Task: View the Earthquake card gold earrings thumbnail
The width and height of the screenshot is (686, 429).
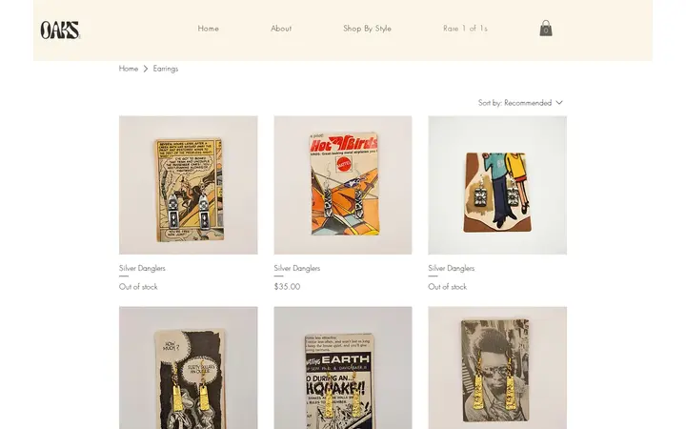Action: pos(343,368)
